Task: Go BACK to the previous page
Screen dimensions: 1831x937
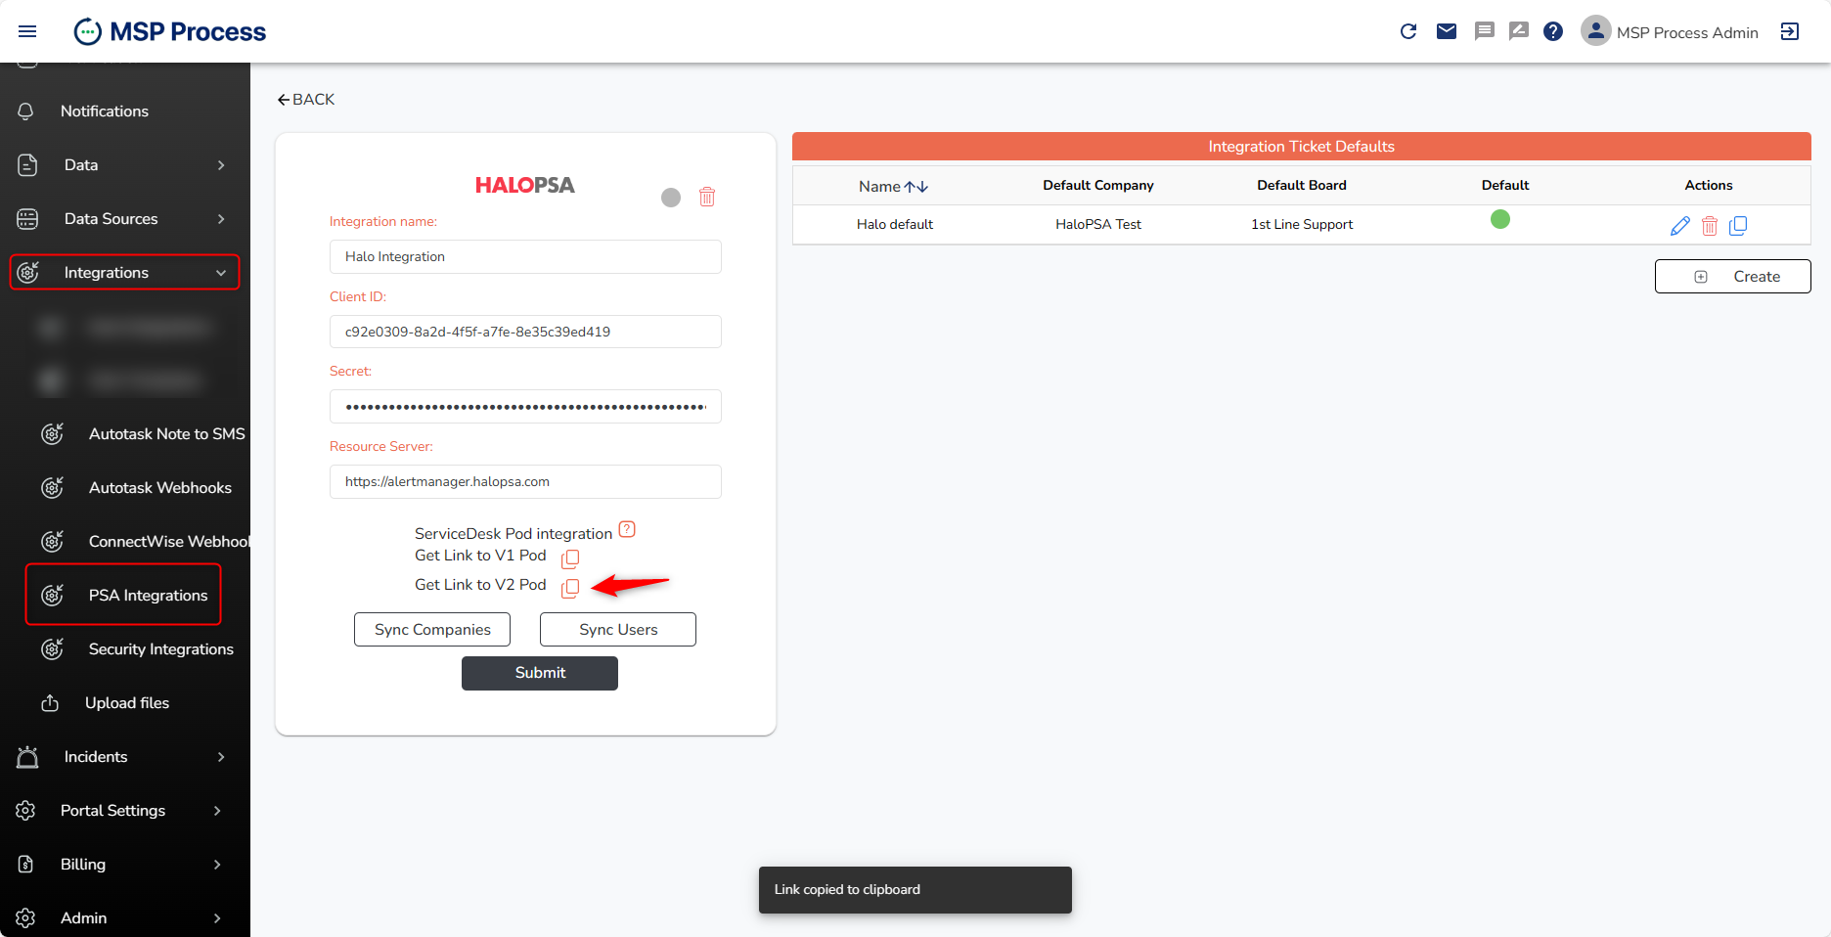Action: (x=305, y=100)
